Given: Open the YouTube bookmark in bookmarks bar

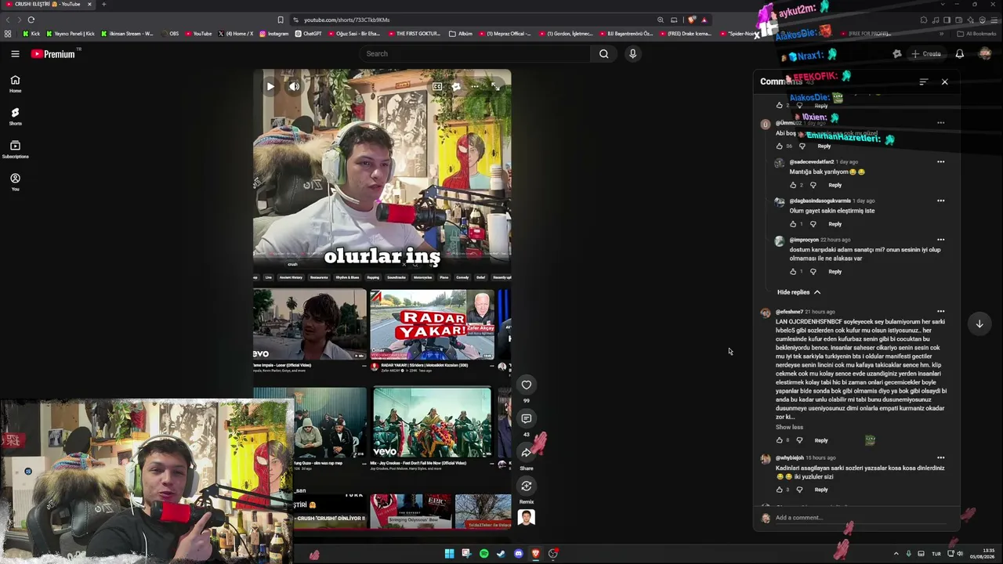Looking at the screenshot, I should point(198,34).
